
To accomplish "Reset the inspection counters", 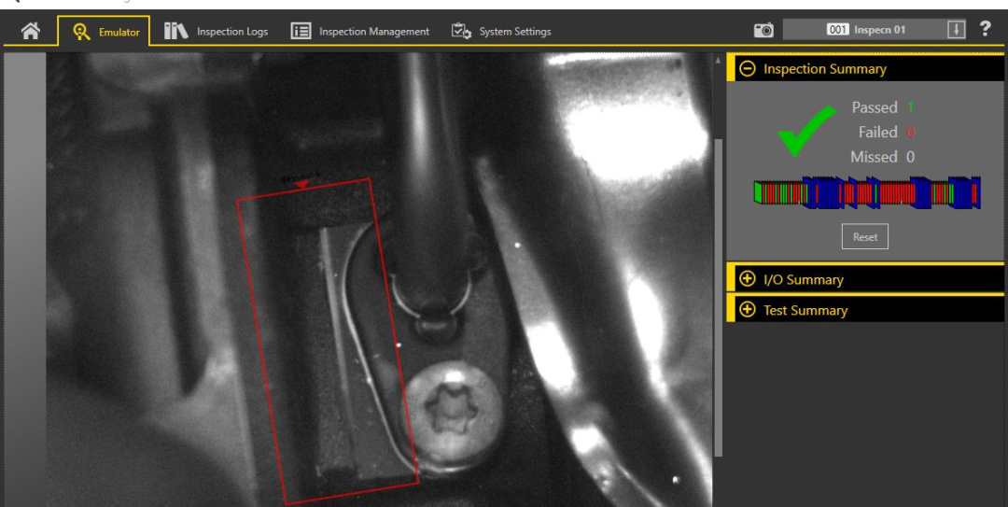I will click(864, 237).
